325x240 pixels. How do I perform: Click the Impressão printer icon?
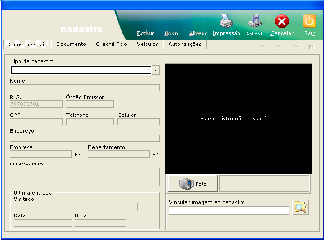(x=226, y=21)
